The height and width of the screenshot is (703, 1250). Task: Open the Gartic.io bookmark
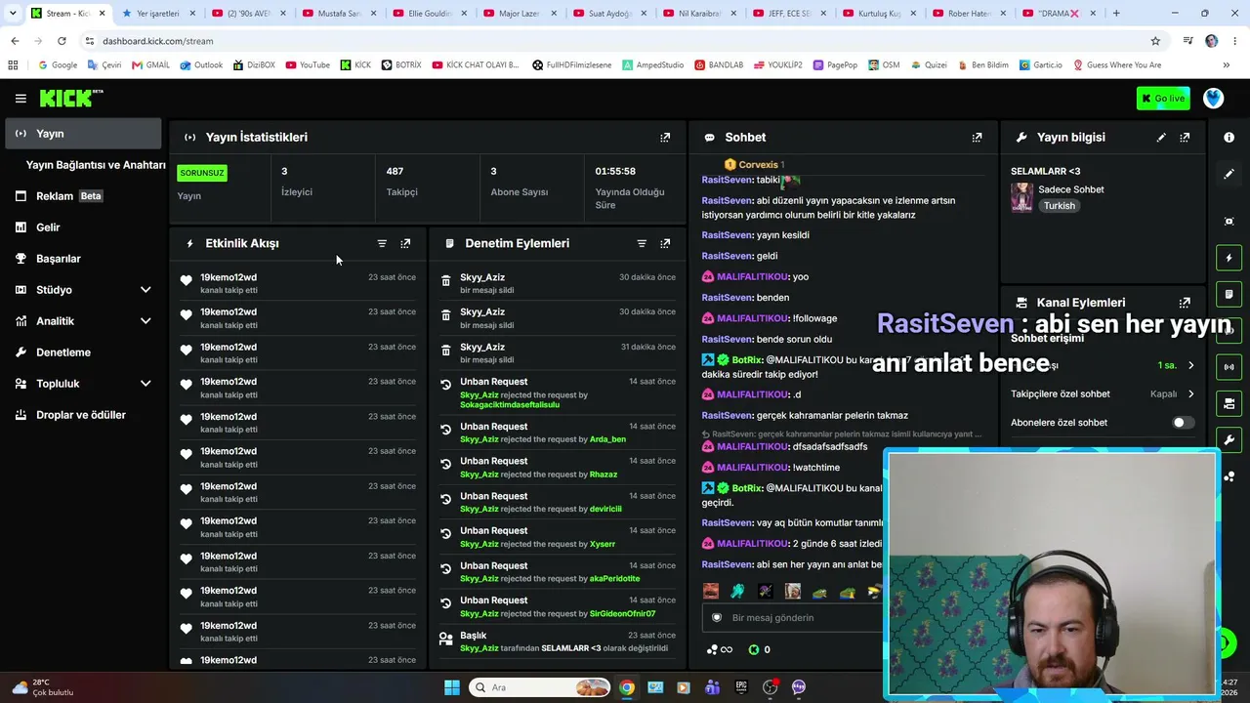point(1040,65)
